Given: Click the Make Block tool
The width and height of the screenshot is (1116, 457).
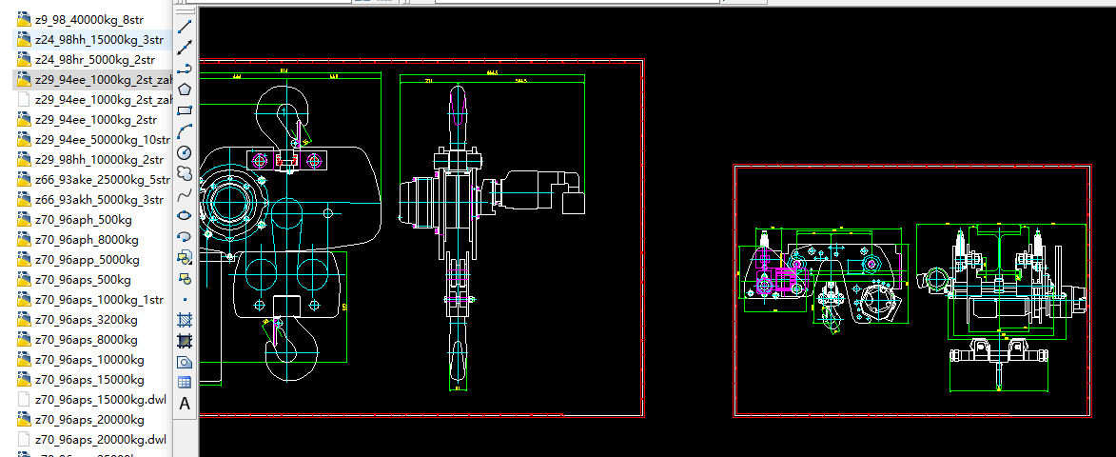Looking at the screenshot, I should [185, 278].
